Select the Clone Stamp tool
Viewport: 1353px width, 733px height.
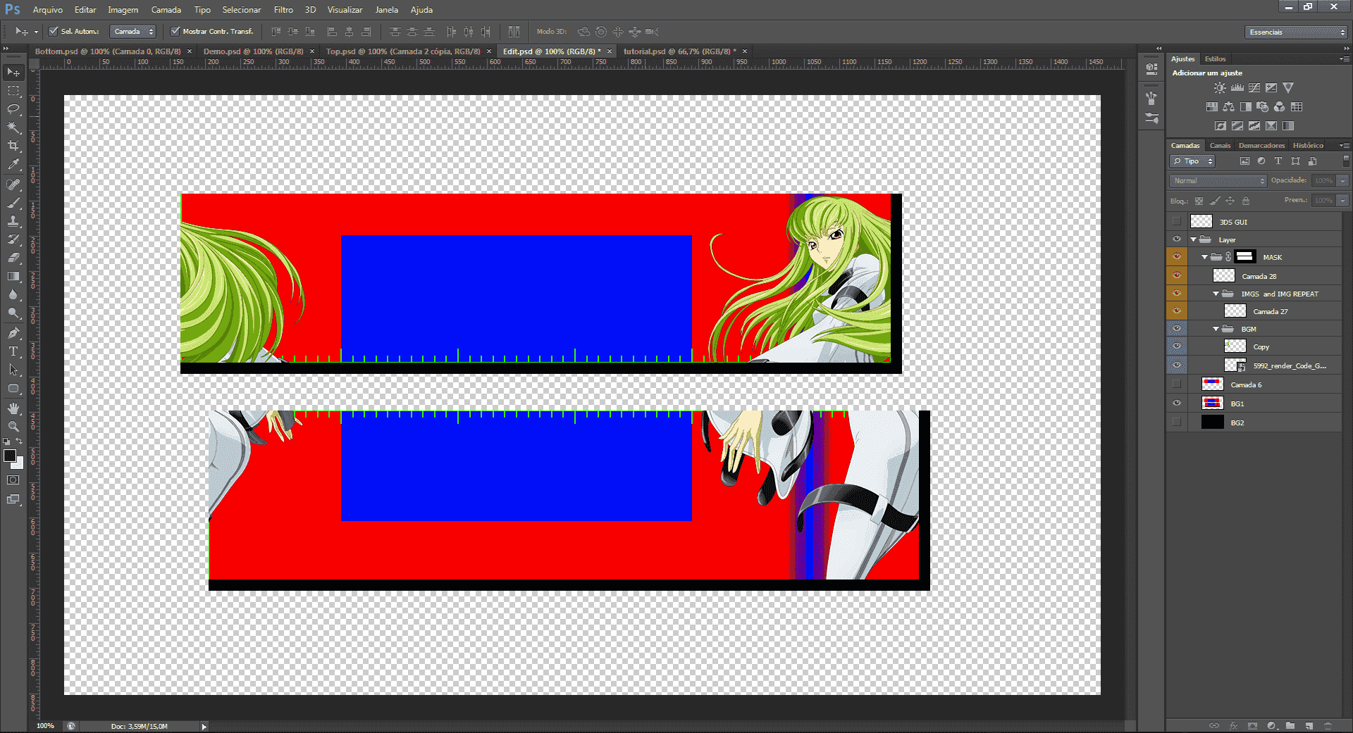click(13, 221)
